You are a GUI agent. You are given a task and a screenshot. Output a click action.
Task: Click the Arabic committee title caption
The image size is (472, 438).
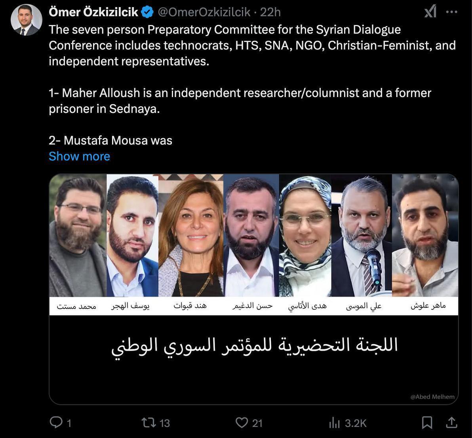point(254,346)
